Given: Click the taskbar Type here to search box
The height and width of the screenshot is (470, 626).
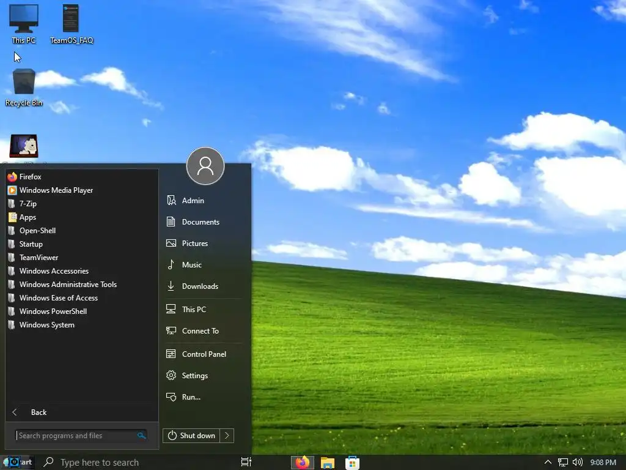Looking at the screenshot, I should (136, 463).
